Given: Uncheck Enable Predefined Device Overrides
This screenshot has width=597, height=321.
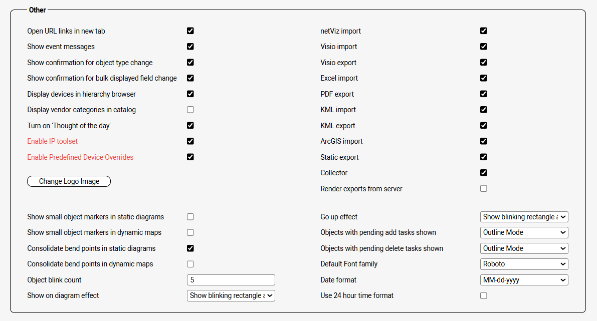Looking at the screenshot, I should coord(190,157).
